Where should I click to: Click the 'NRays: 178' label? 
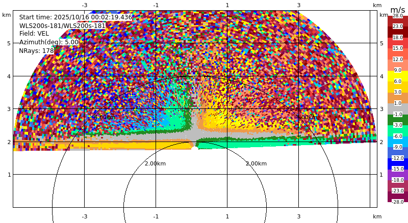[x=36, y=51]
